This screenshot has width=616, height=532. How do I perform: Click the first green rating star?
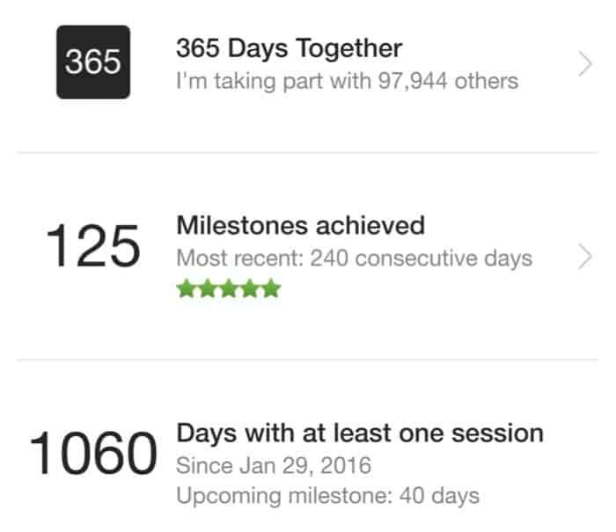(x=187, y=288)
